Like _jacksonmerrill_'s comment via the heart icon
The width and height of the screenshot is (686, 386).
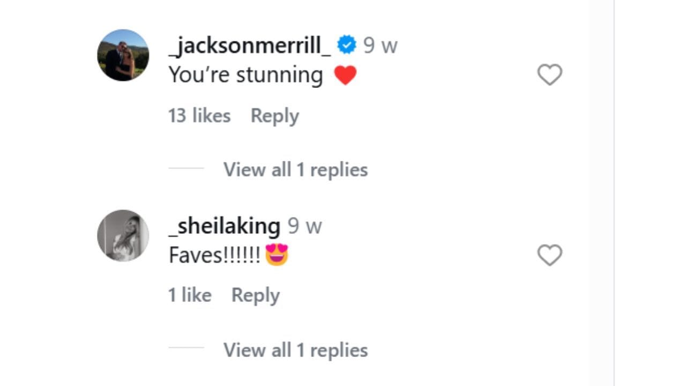coord(549,75)
